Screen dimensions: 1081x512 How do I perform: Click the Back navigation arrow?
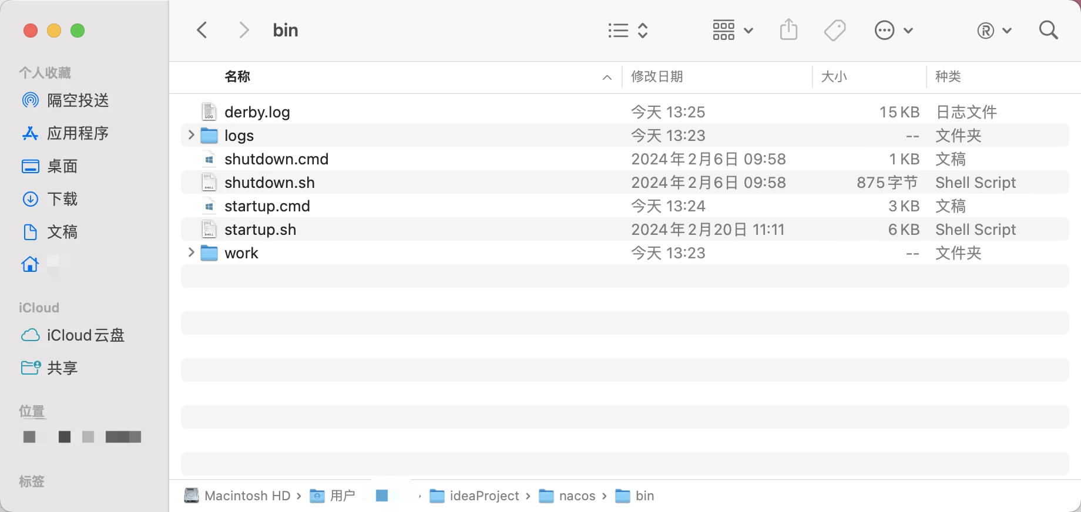[202, 30]
